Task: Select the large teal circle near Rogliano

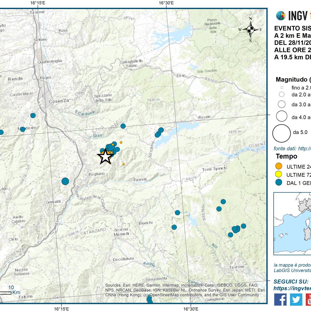Action: (x=66, y=182)
